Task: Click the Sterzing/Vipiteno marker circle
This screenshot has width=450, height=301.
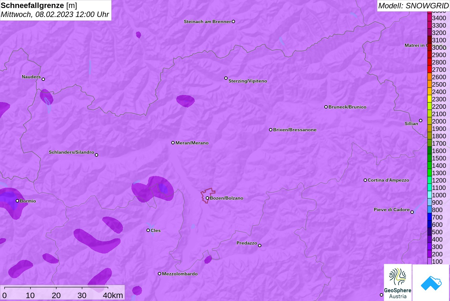Action: [x=226, y=78]
